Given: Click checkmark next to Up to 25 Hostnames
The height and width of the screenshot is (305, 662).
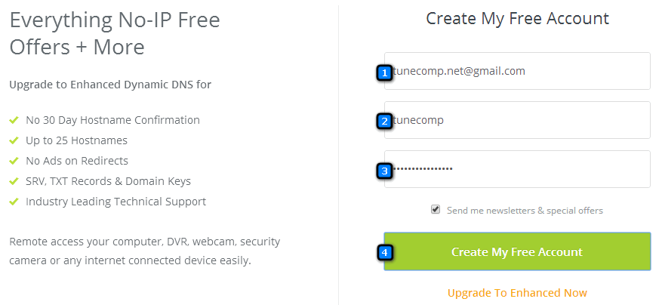Looking at the screenshot, I should point(14,140).
